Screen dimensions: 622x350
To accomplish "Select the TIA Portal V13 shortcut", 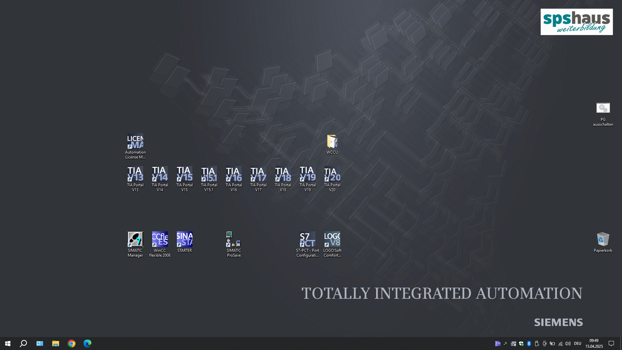I will pyautogui.click(x=135, y=179).
